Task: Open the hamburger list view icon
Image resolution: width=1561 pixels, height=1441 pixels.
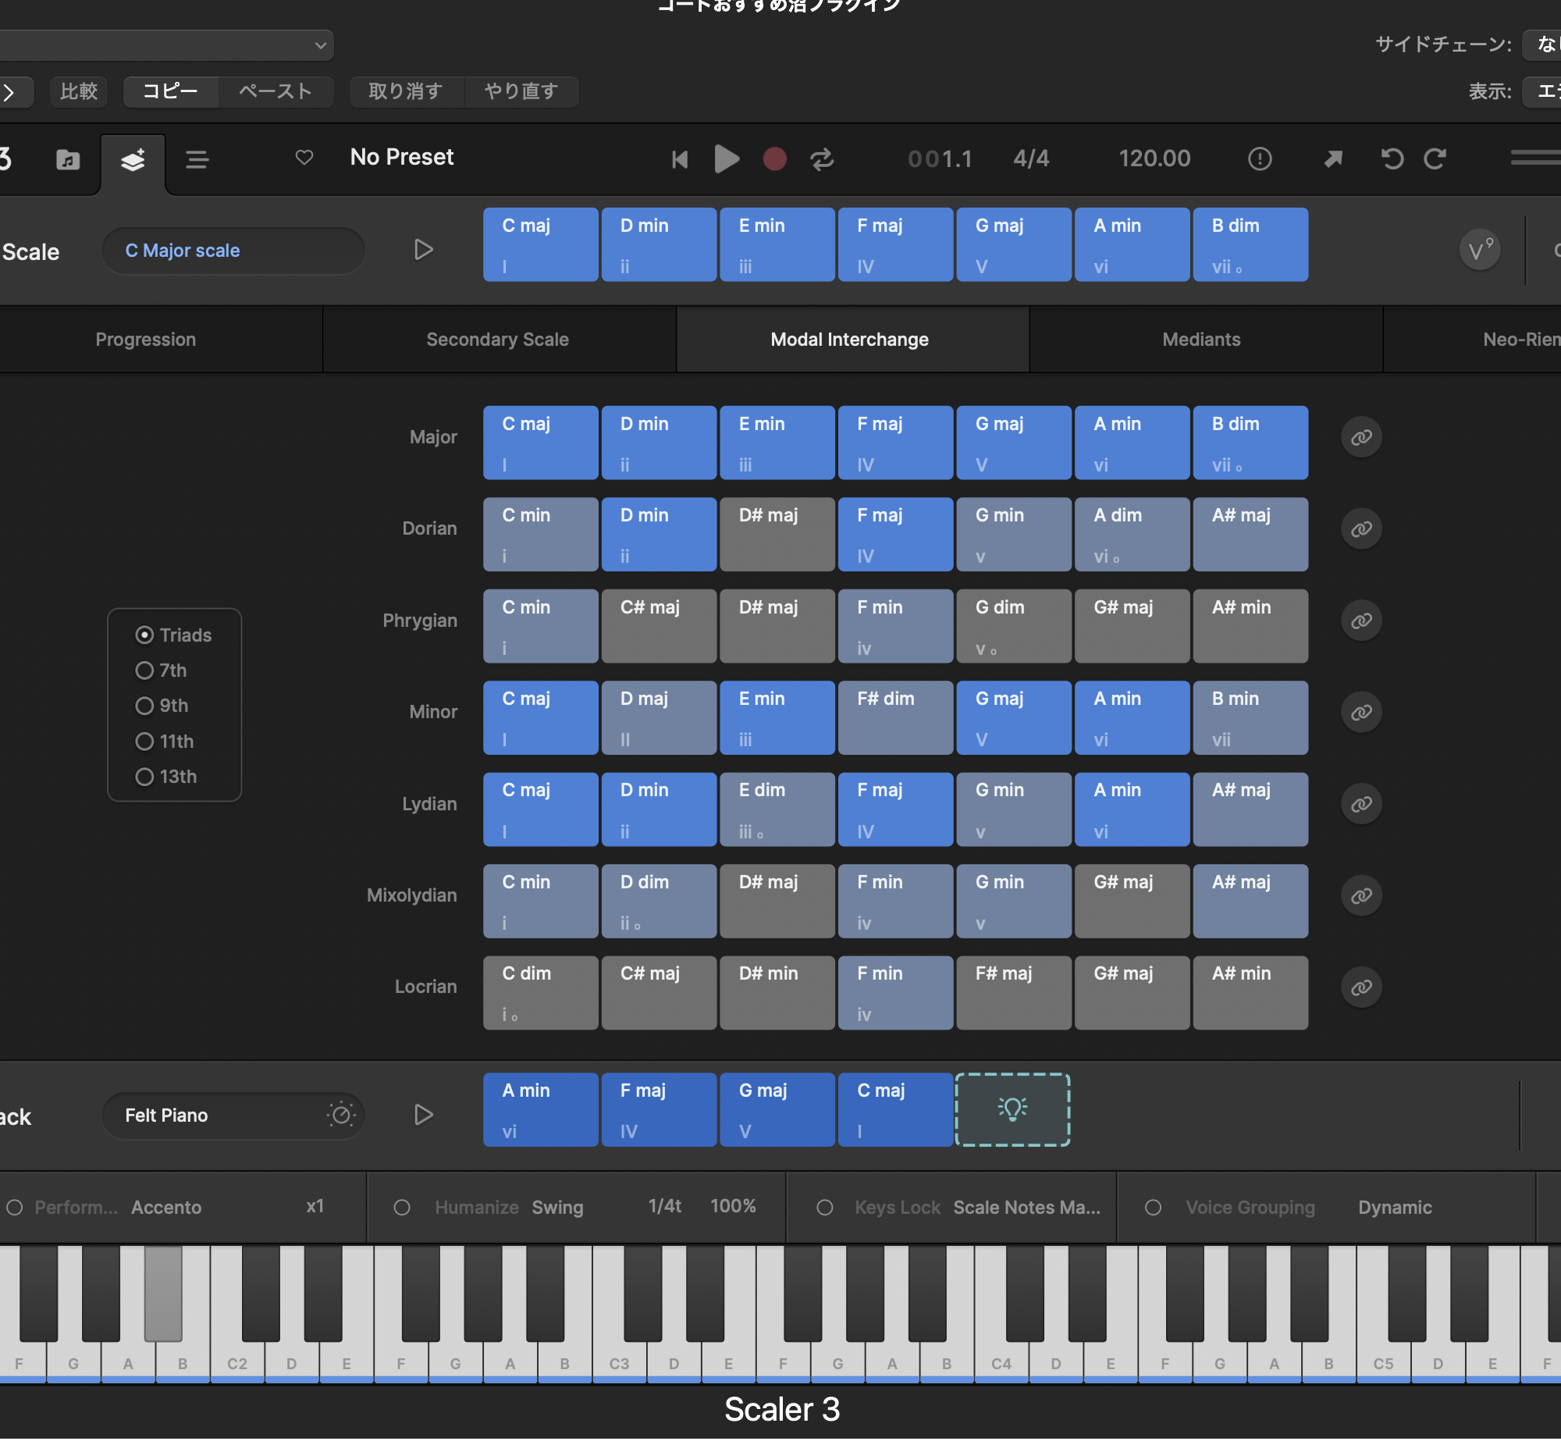Action: point(197,160)
